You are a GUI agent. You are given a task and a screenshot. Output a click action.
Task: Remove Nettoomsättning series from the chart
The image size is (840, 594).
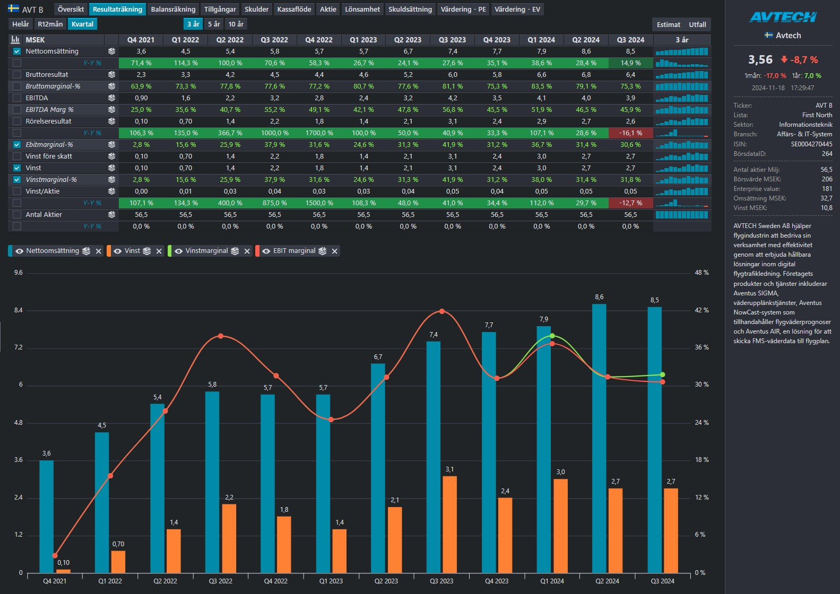98,251
